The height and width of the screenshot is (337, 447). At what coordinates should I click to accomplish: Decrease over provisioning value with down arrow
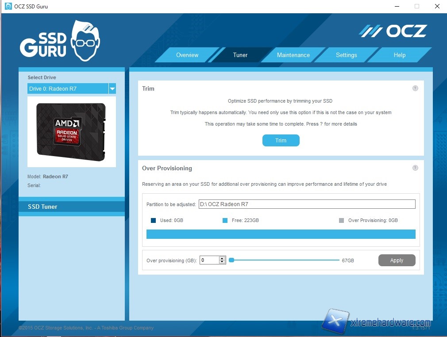[x=222, y=262]
